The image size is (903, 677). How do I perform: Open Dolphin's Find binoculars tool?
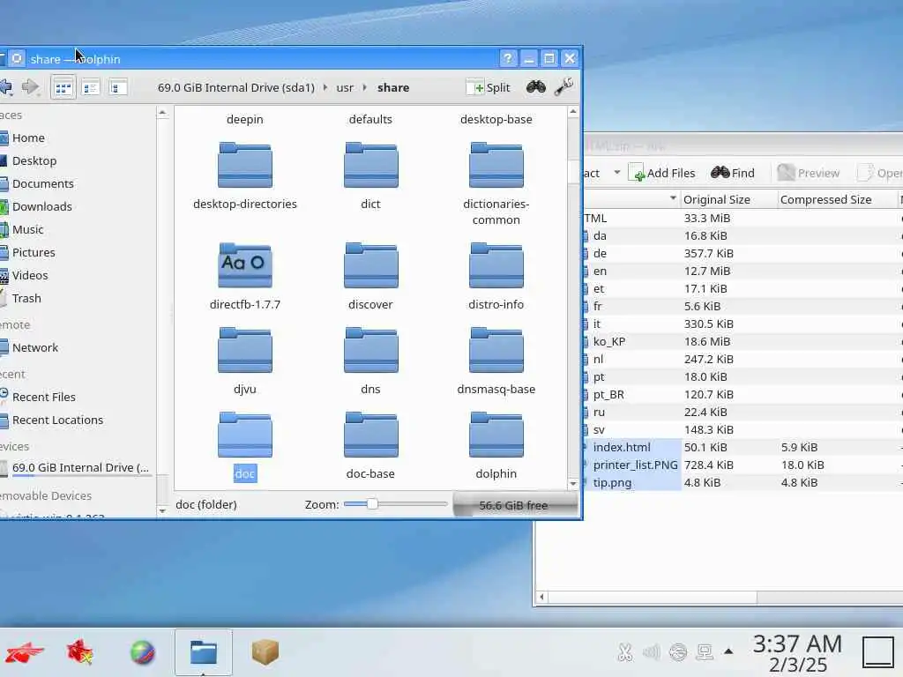536,87
